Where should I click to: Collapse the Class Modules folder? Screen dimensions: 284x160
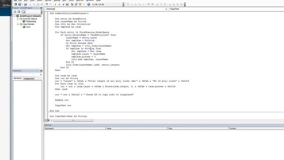(x=18, y=24)
